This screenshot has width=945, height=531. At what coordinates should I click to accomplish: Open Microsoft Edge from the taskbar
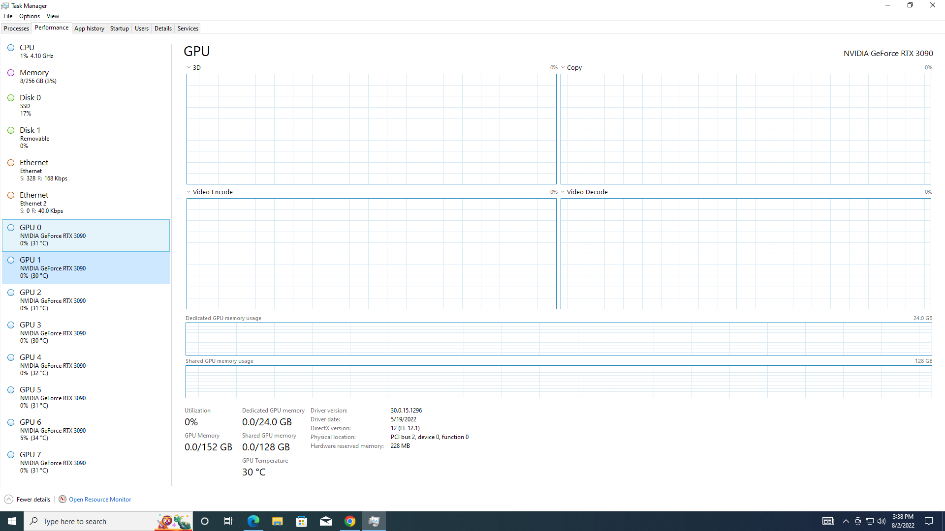click(x=253, y=521)
